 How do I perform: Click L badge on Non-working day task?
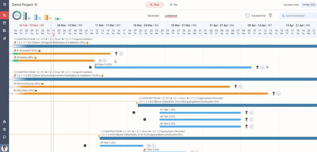coord(241,87)
